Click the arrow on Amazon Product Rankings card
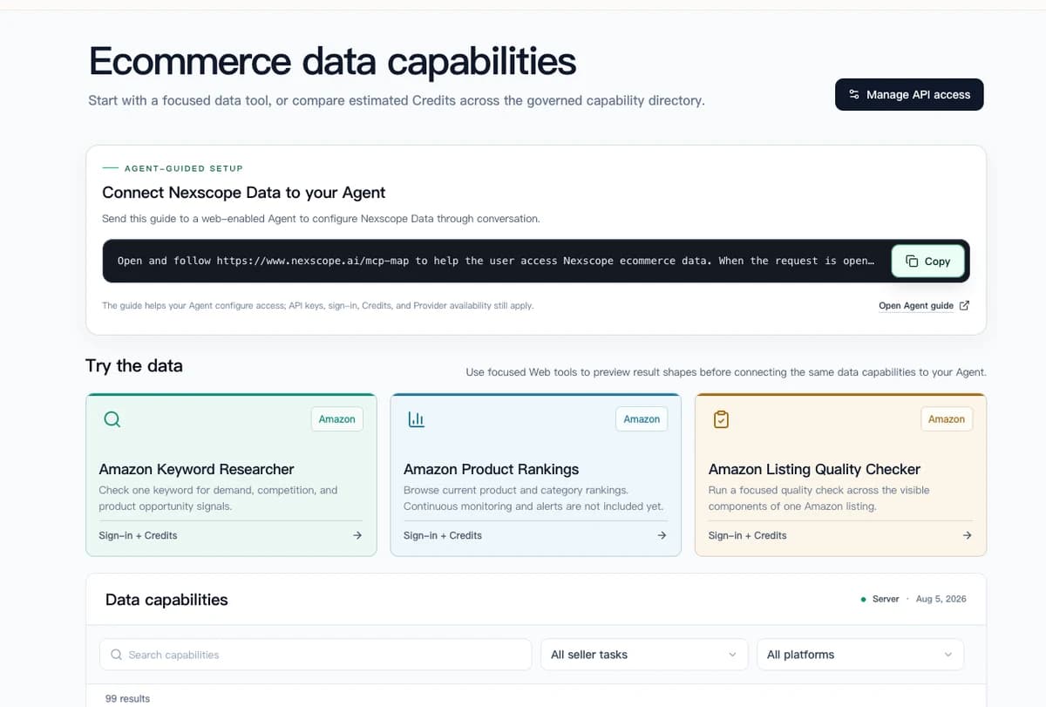Viewport: 1046px width, 707px height. click(x=662, y=535)
